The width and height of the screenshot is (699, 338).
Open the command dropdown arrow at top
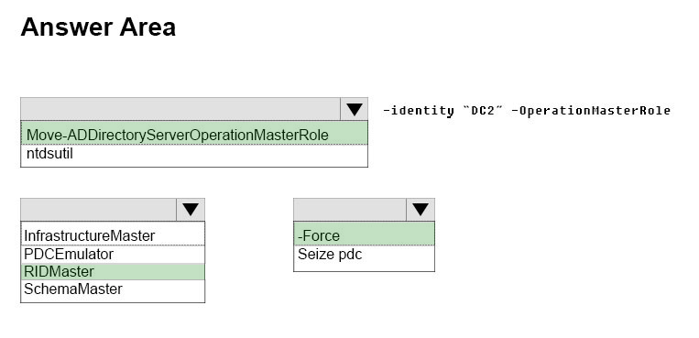354,109
